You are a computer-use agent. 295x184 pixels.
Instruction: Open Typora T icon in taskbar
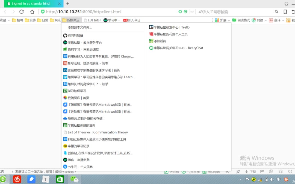[46, 179]
